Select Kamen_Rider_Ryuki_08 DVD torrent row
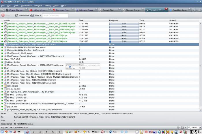 tap(100, 110)
